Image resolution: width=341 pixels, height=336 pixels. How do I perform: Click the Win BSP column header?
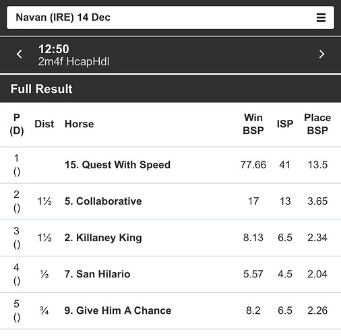[x=253, y=124]
